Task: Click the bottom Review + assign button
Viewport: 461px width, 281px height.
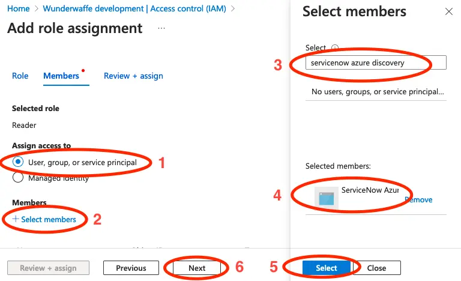Action: (x=48, y=268)
